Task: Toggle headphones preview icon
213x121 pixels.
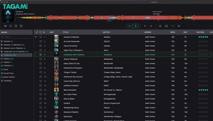Action: [166, 26]
